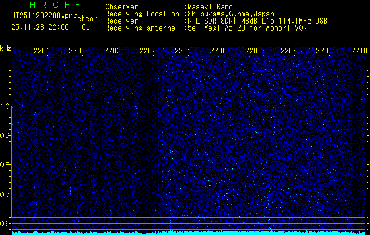Select the UT2511282200 file name text

point(42,16)
